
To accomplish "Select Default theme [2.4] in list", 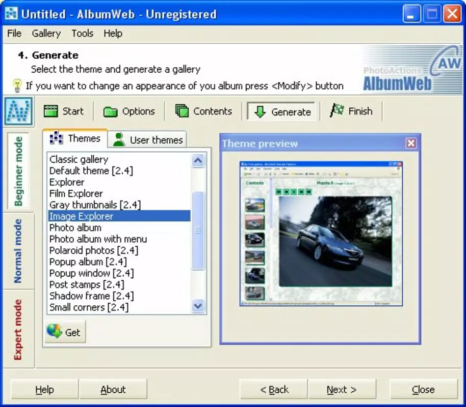I will (119, 170).
